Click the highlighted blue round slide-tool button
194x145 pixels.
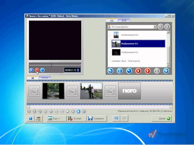pos(78,111)
